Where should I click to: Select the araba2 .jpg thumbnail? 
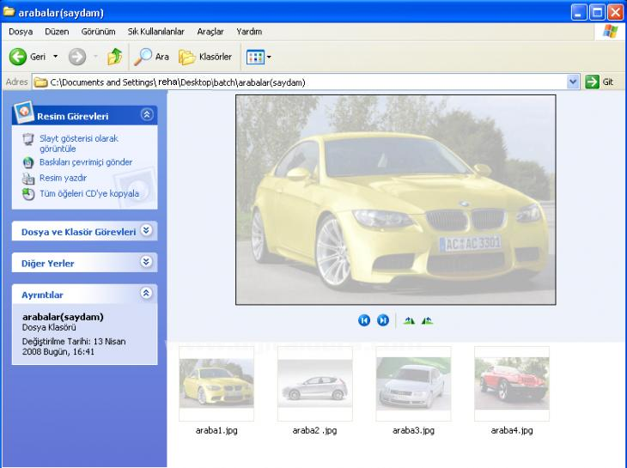point(314,384)
